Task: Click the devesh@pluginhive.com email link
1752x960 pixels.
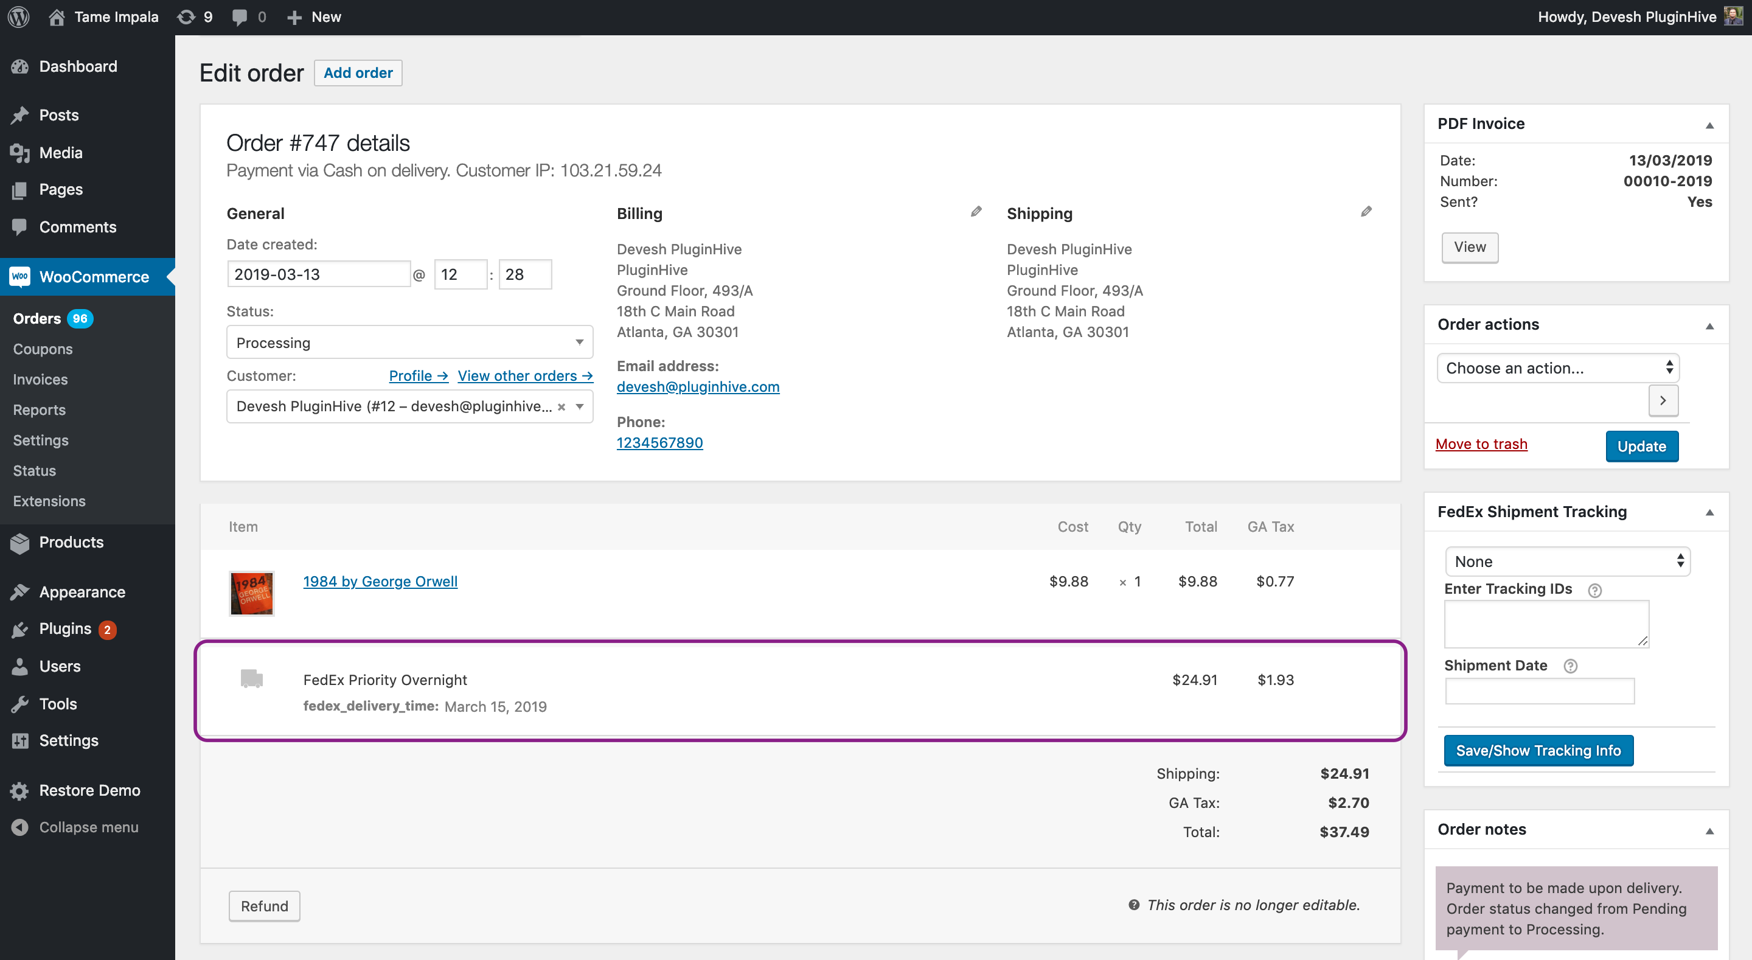Action: tap(699, 386)
